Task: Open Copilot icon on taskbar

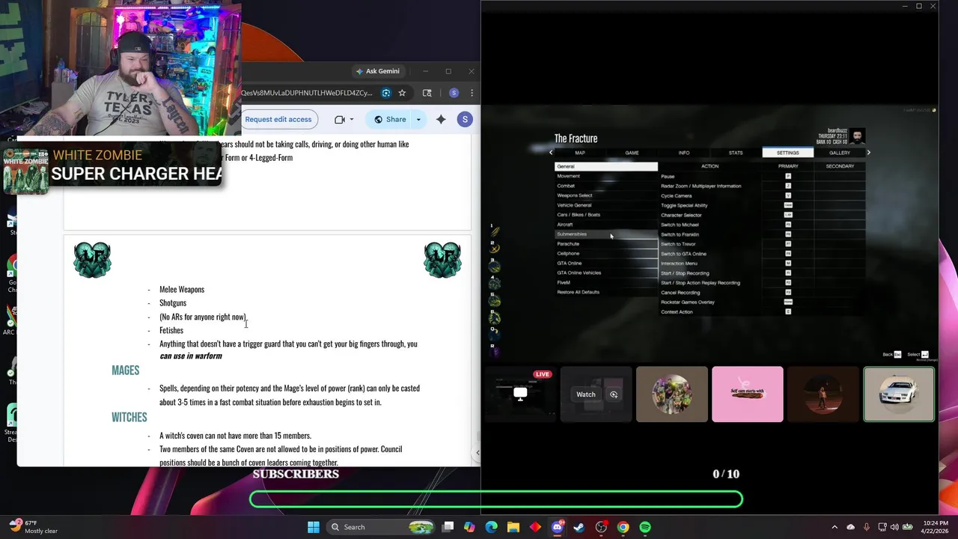Action: (x=469, y=527)
